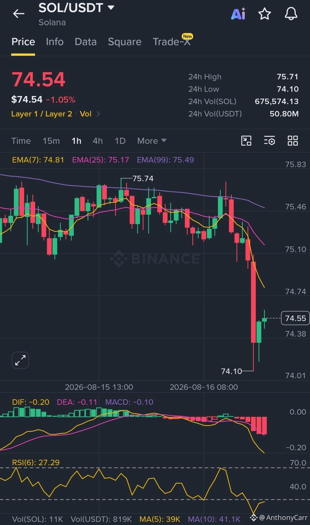Tap the 74.10 low marker on chart

click(231, 371)
